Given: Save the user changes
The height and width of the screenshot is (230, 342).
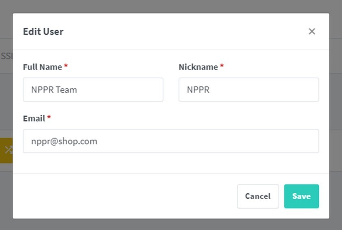Looking at the screenshot, I should (x=301, y=196).
